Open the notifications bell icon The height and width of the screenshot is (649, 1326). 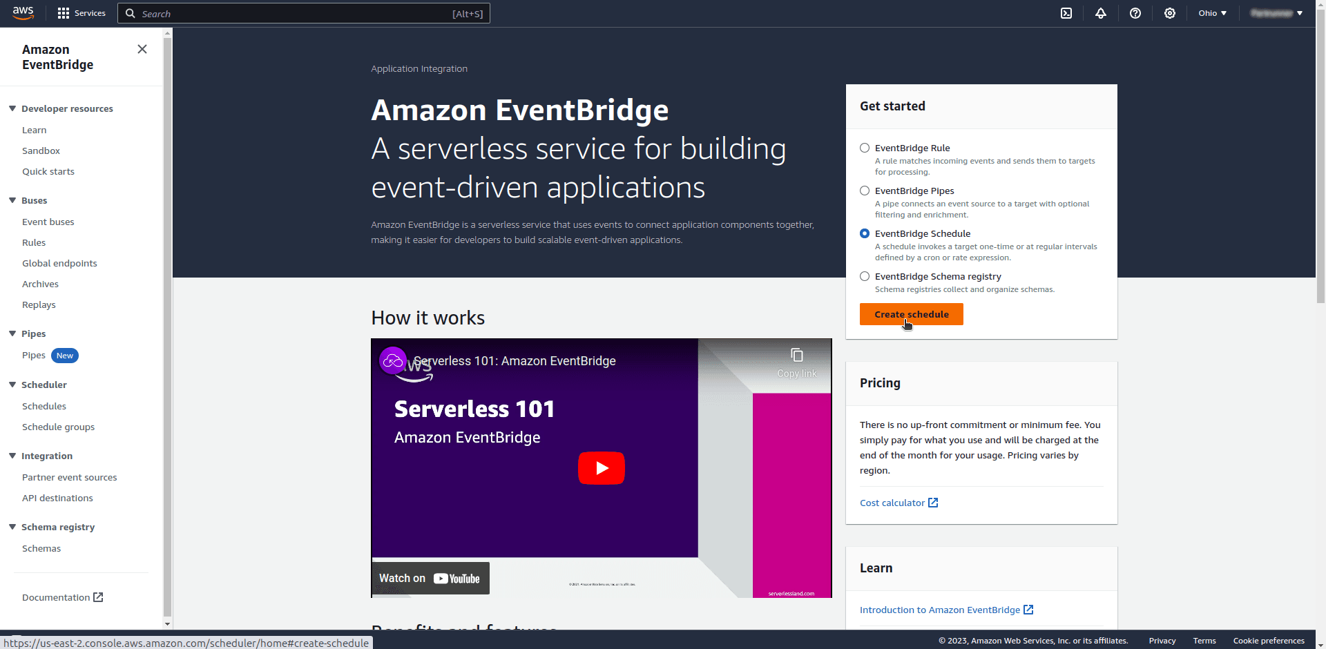click(x=1101, y=13)
